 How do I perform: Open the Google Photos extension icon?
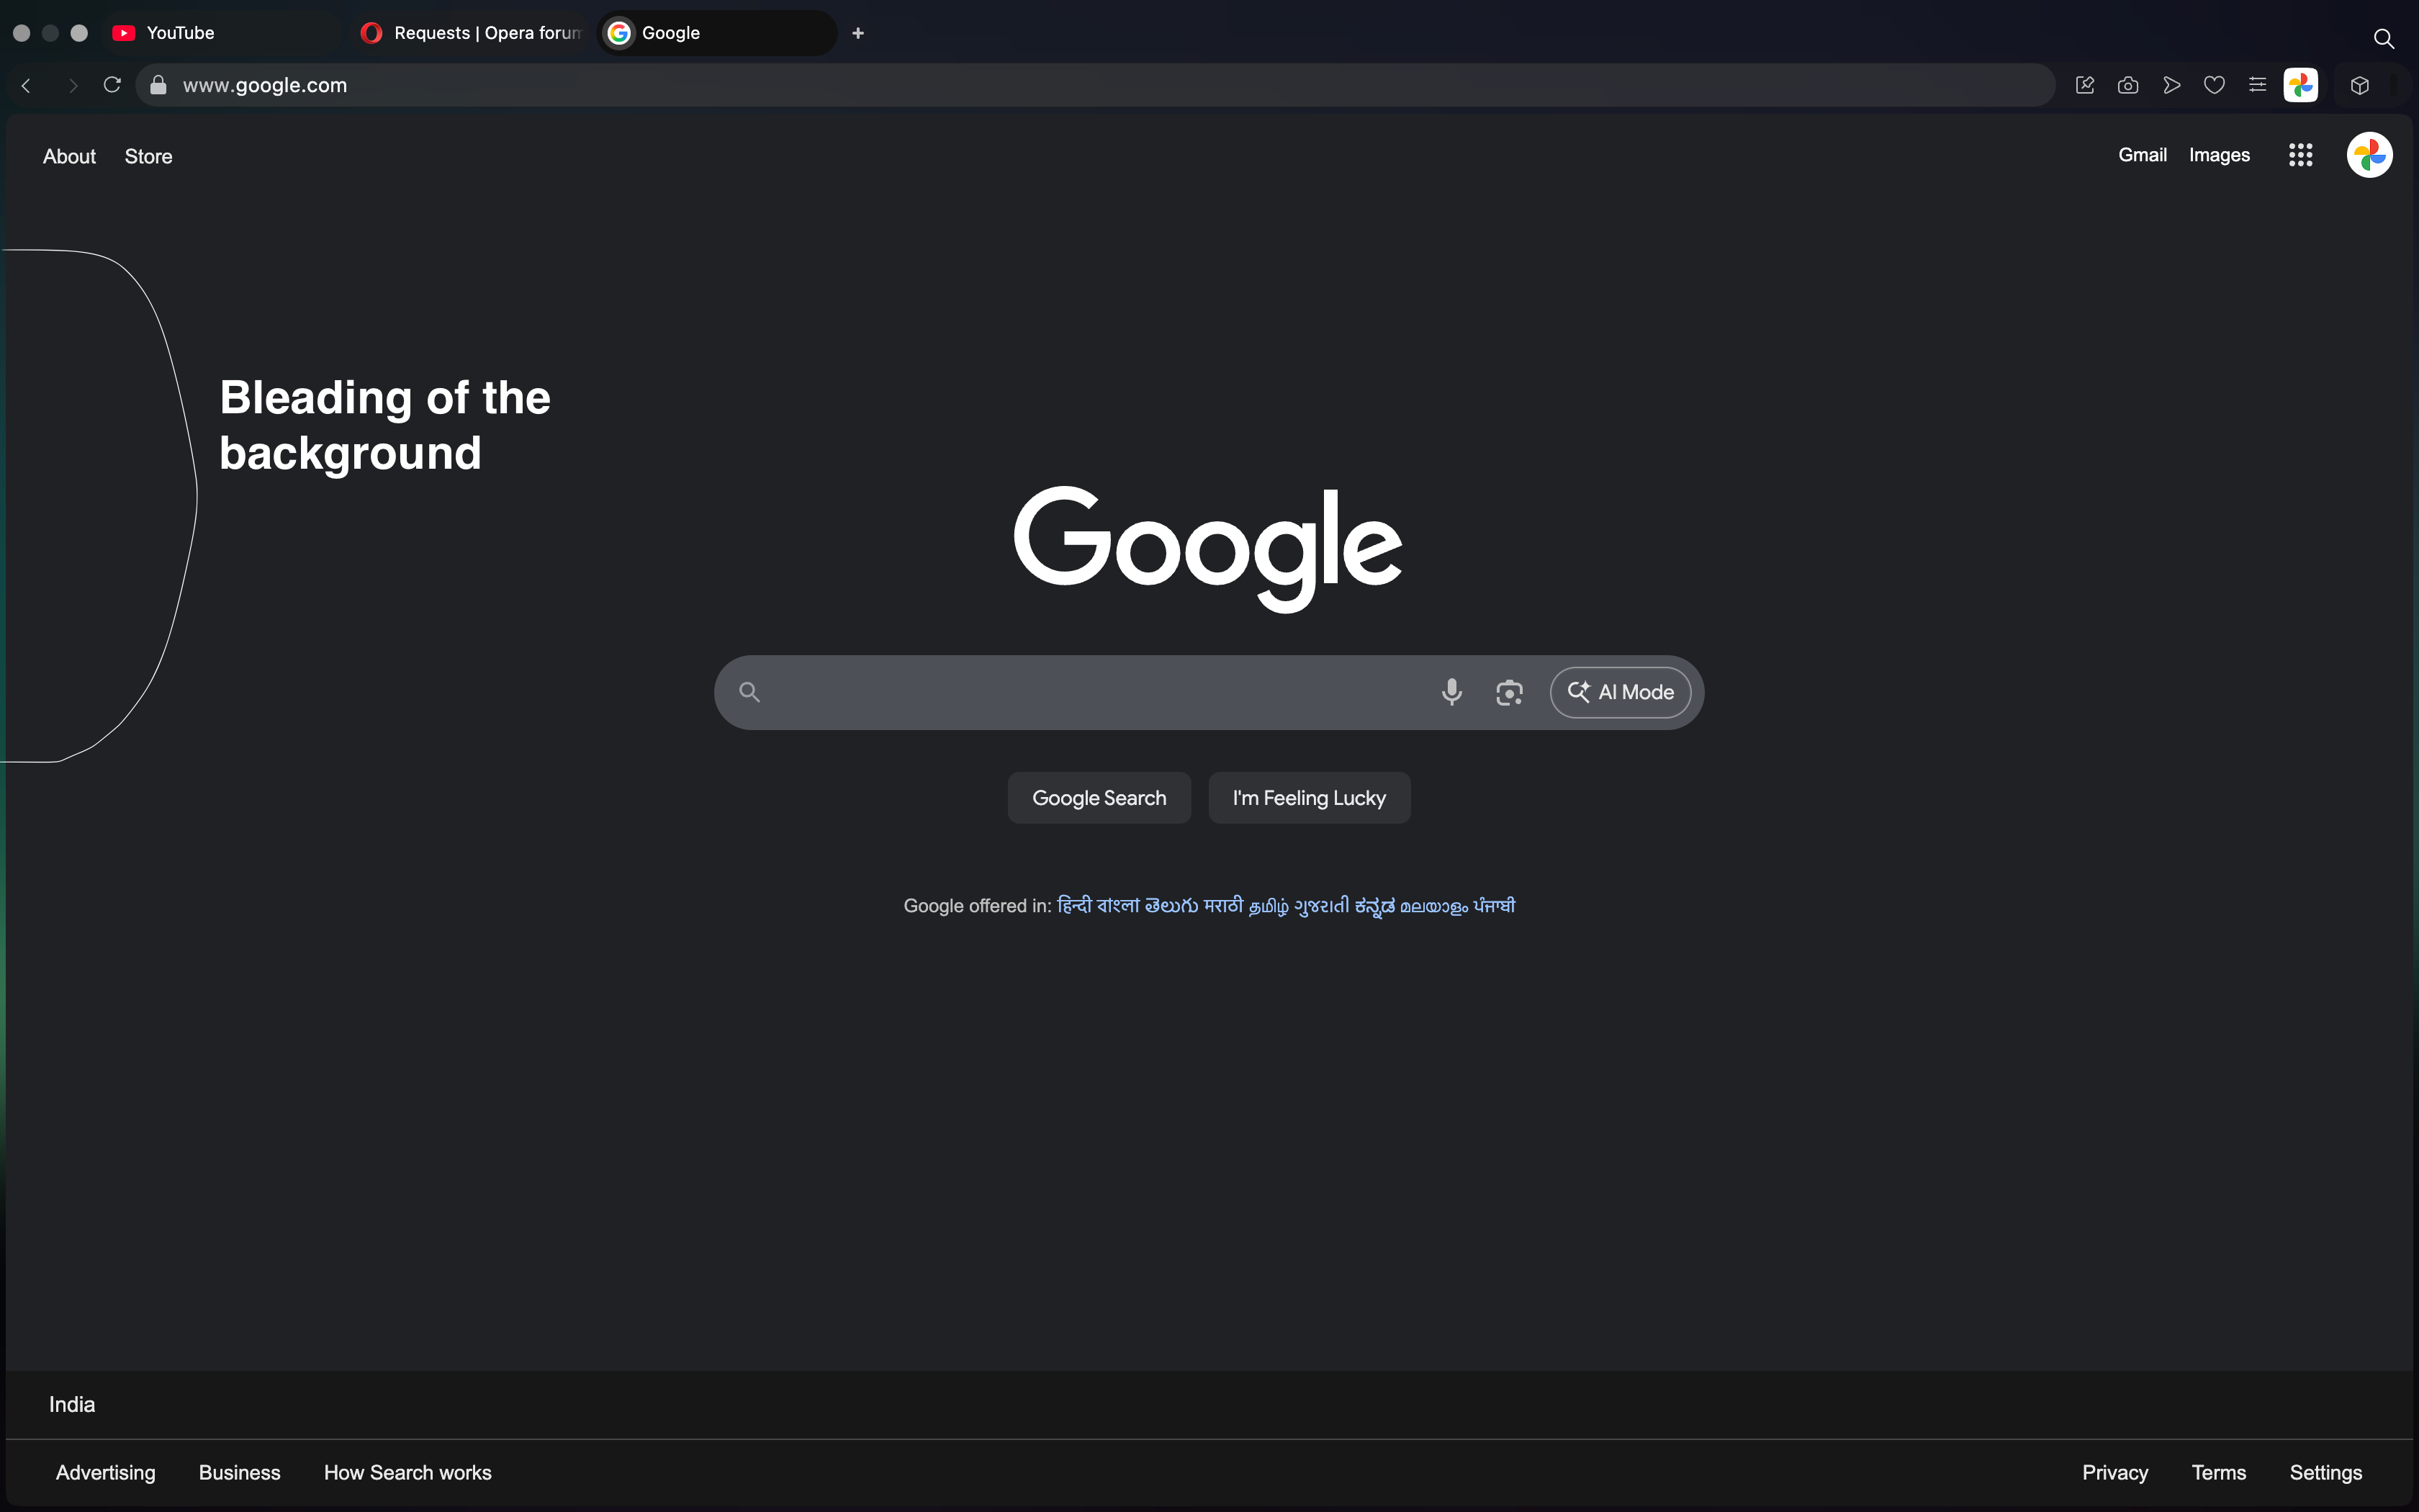pyautogui.click(x=2300, y=85)
